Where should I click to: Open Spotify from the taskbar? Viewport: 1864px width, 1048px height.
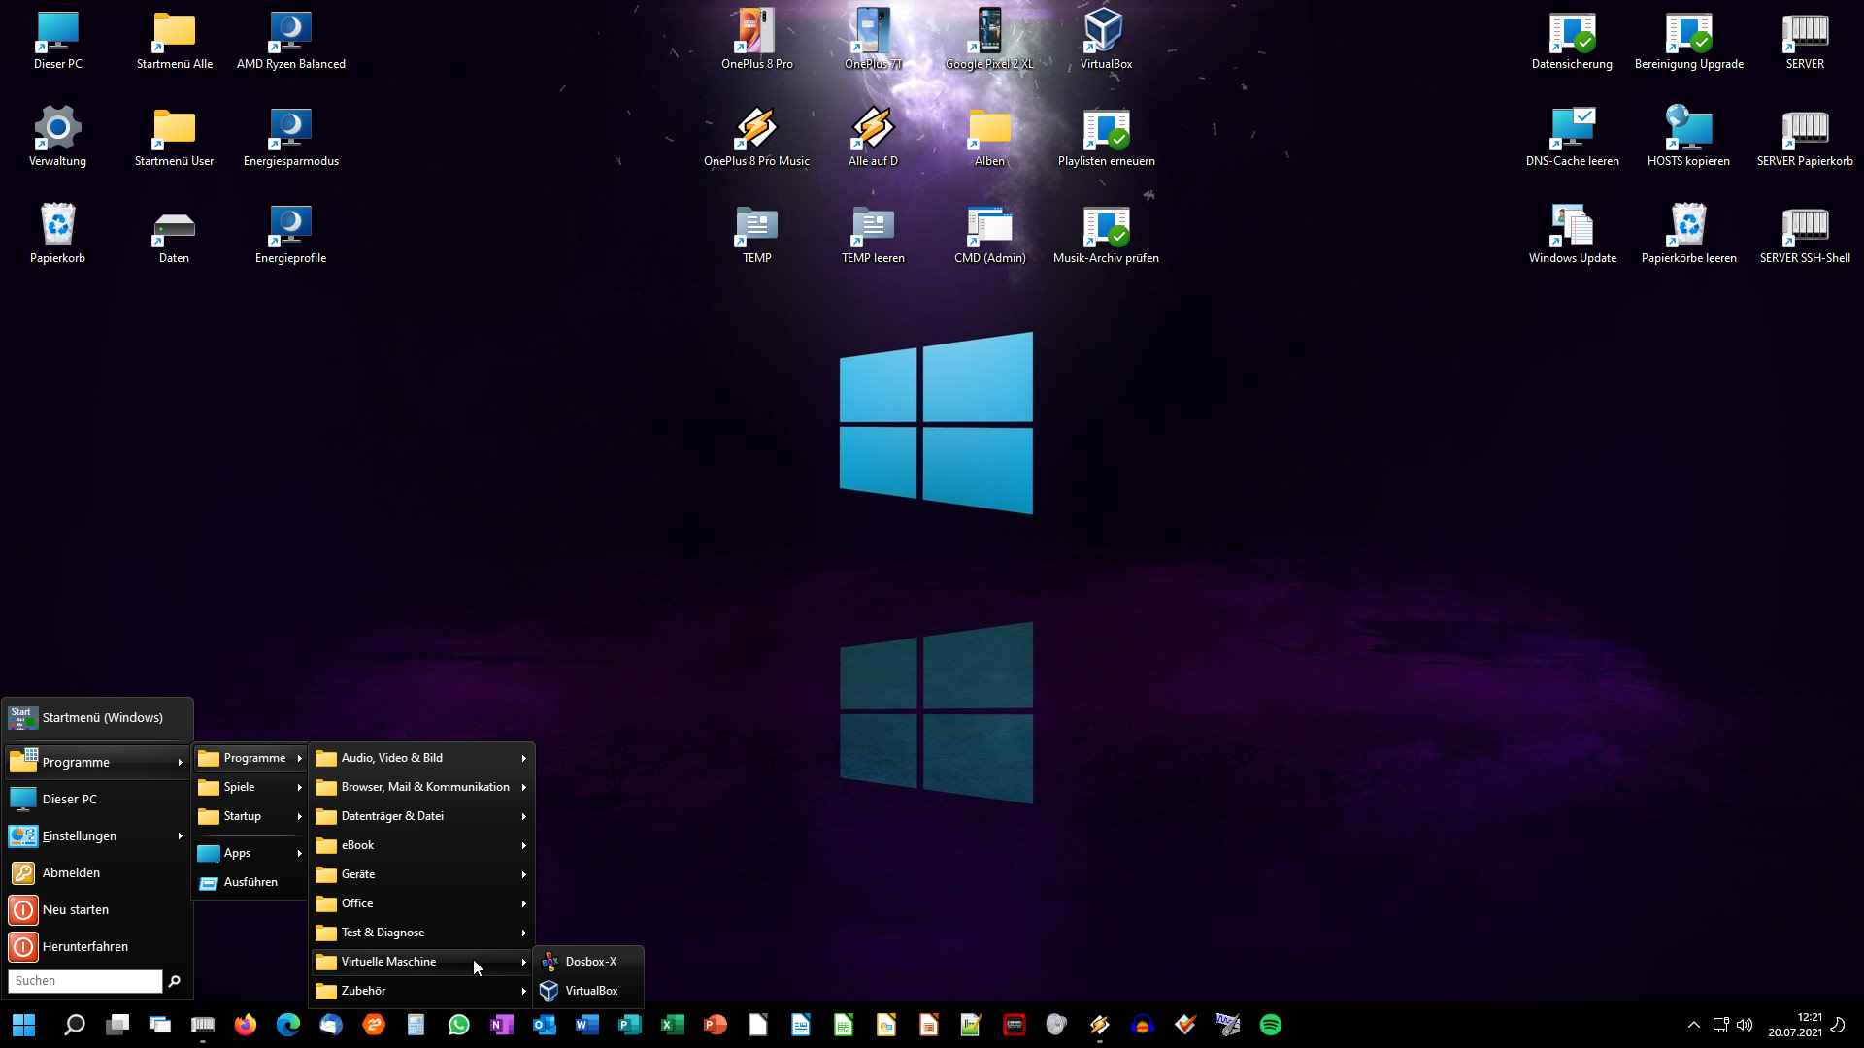[1271, 1025]
